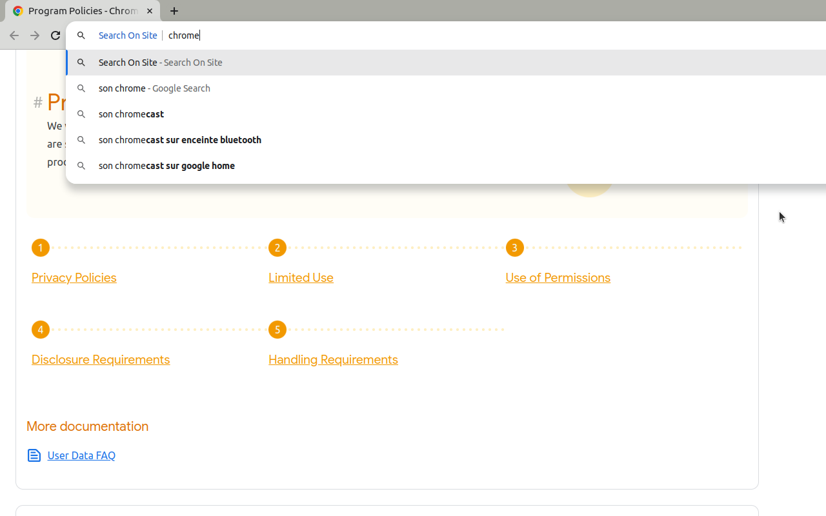Open the Limited Use link
The height and width of the screenshot is (516, 826).
click(x=301, y=277)
